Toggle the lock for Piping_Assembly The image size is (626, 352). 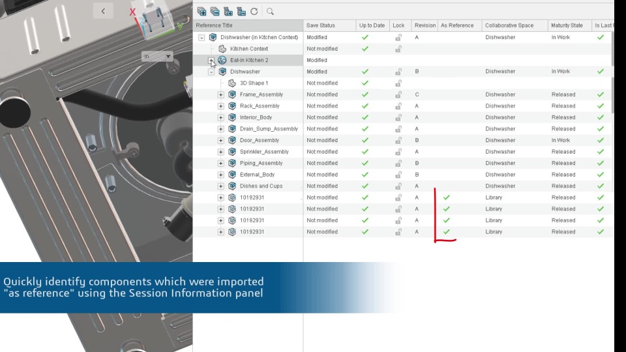398,163
